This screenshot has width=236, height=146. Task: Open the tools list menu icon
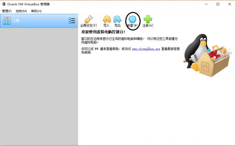coord(72,21)
